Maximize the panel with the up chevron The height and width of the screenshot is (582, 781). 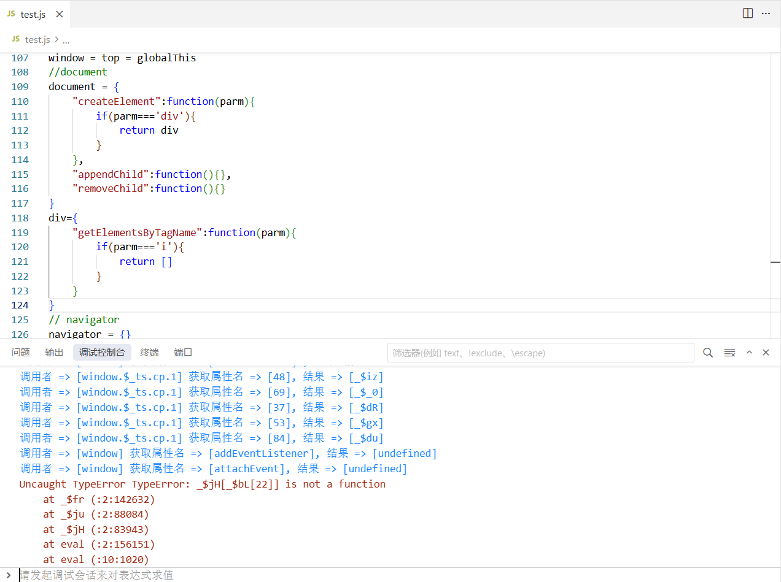click(x=749, y=353)
